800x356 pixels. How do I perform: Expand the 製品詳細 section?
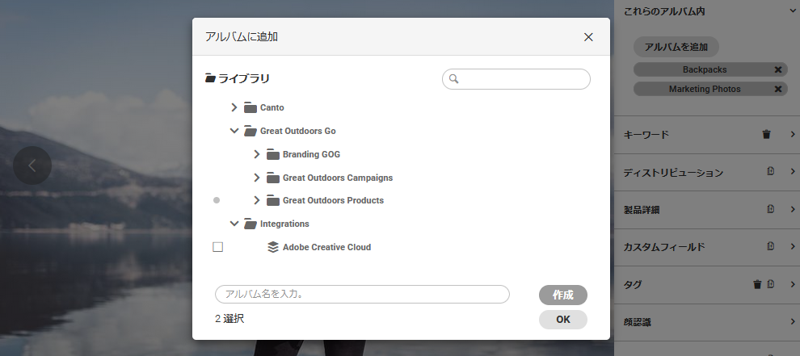click(x=792, y=209)
